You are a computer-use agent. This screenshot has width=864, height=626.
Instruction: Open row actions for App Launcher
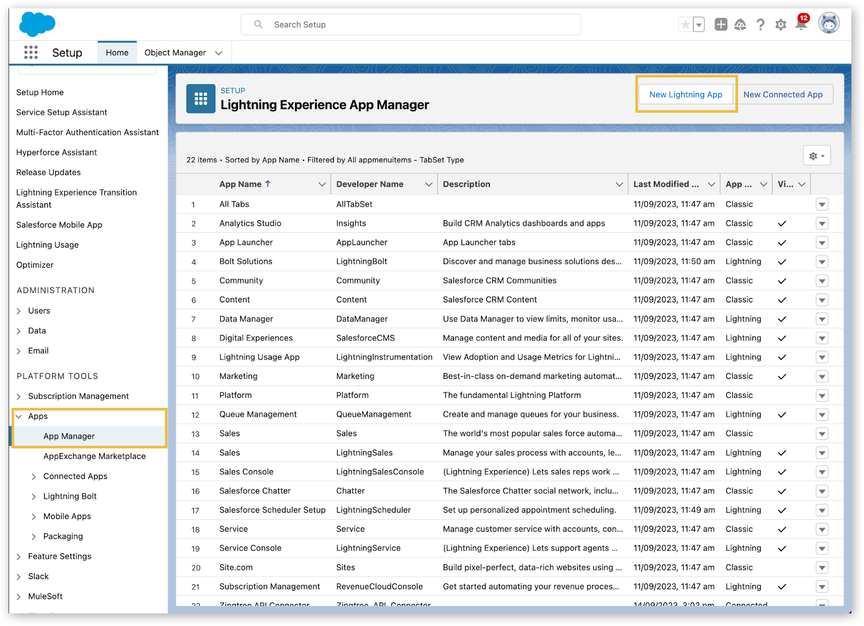coord(822,242)
